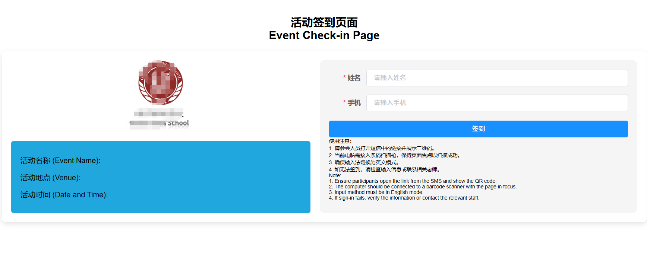Click the note 'Input method must be in English mode'

(x=376, y=192)
